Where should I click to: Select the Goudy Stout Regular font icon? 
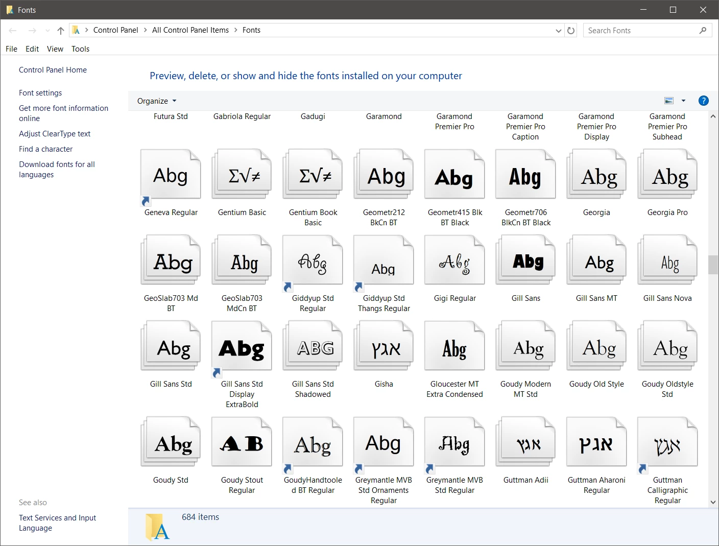pos(242,442)
